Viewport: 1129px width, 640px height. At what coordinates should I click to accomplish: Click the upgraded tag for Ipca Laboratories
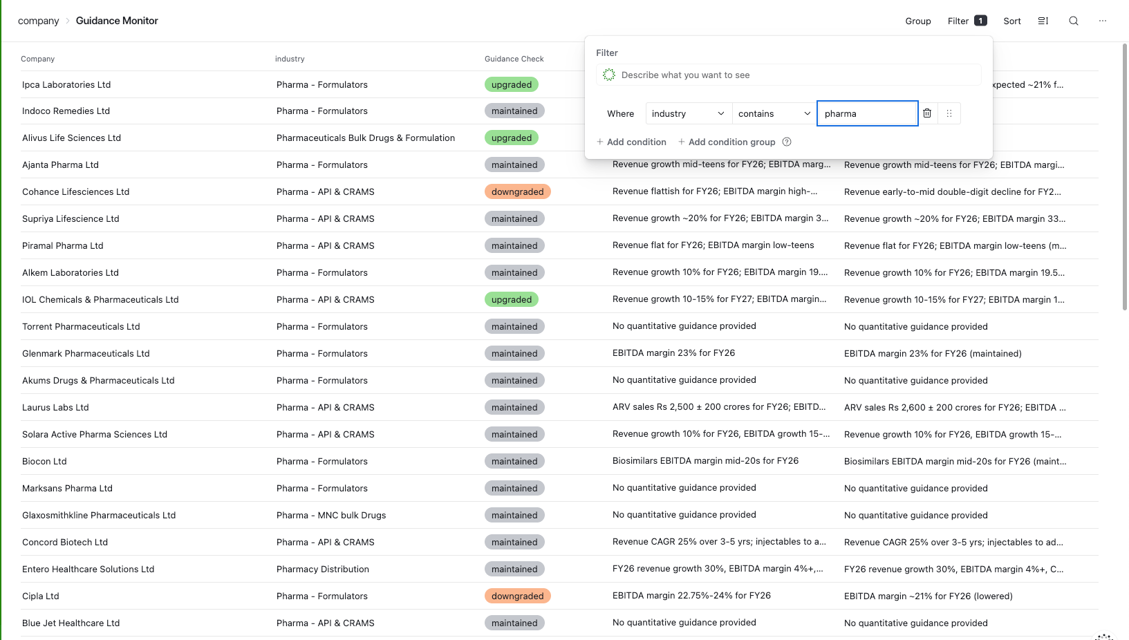point(512,84)
